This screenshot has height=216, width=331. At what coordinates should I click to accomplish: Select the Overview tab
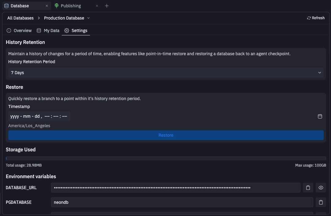[x=22, y=31]
